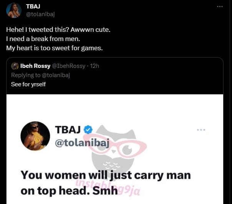Image resolution: width=232 pixels, height=204 pixels.
Task: Open the tweet's three-dot more options menu
Action: 220,7
